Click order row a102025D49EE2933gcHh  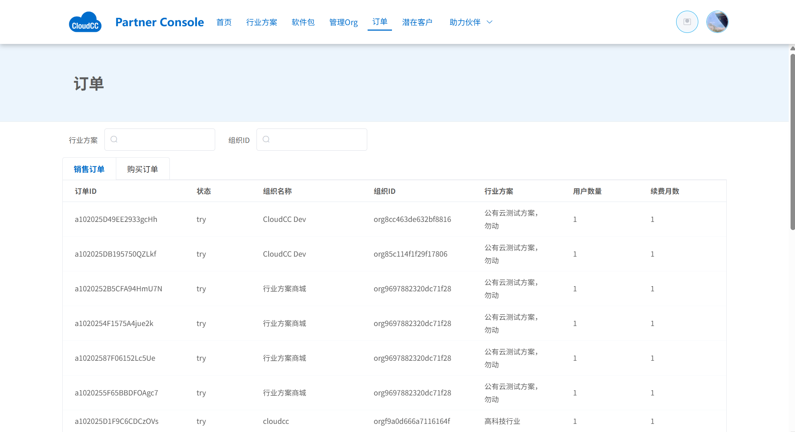[116, 219]
